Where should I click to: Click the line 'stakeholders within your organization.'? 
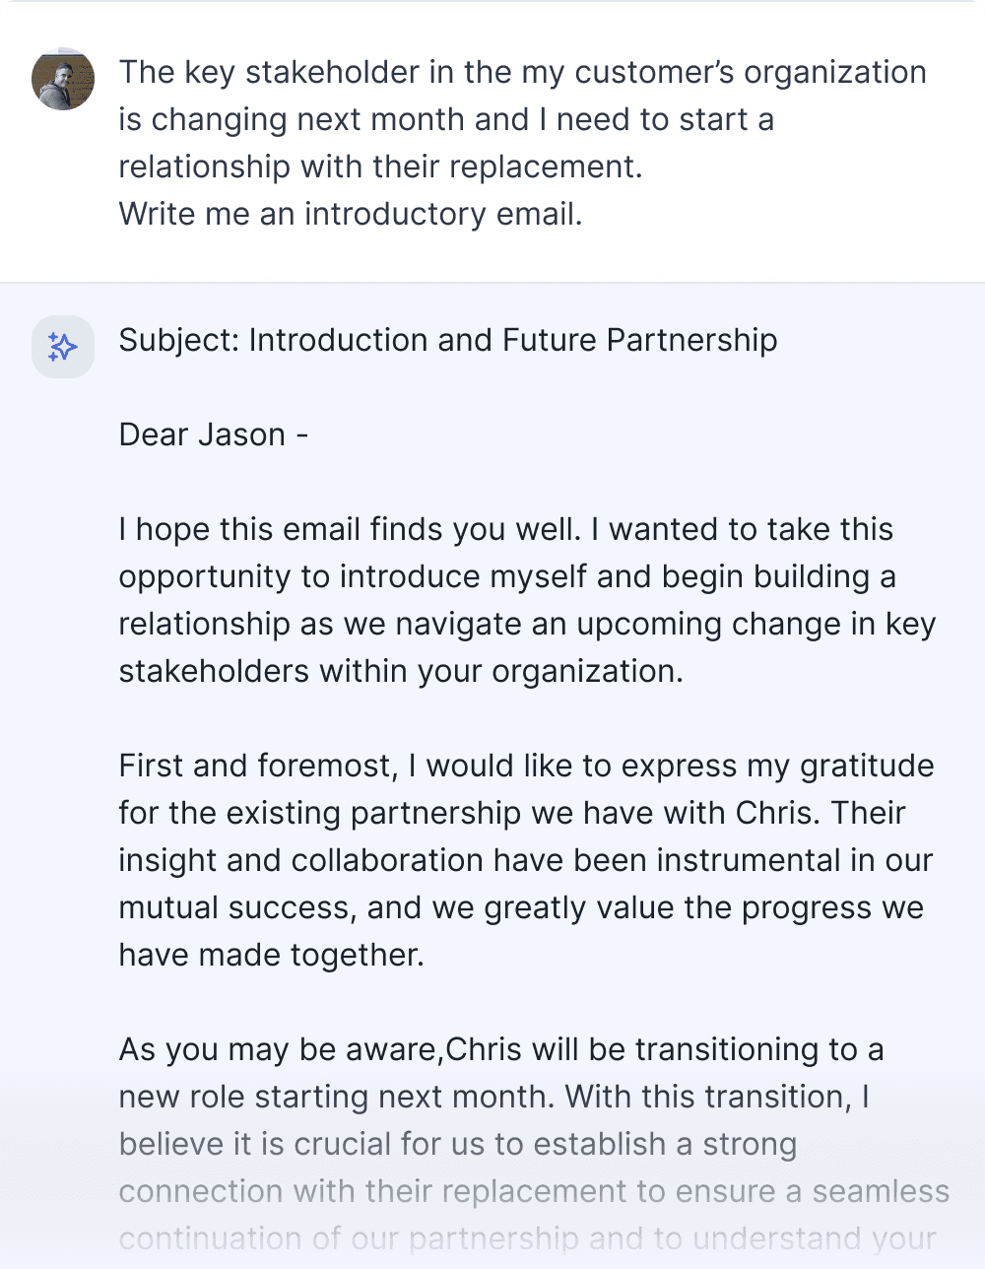[x=401, y=672]
